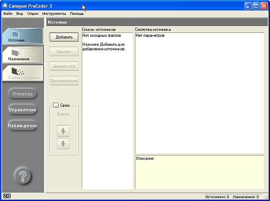Click the 'Список источников' label
The image size is (270, 201).
point(99,29)
